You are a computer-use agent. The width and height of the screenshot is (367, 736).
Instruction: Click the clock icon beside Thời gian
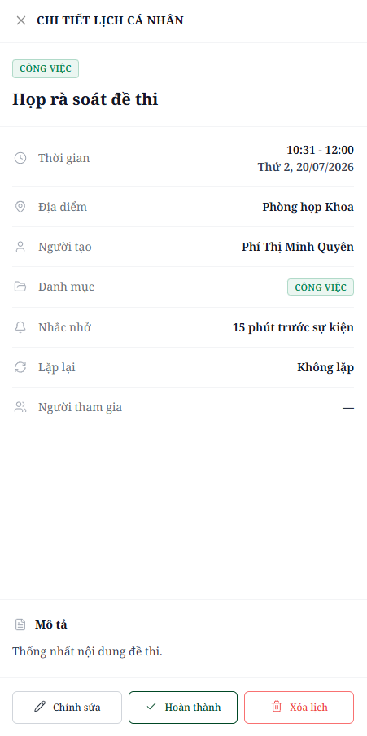pyautogui.click(x=20, y=158)
